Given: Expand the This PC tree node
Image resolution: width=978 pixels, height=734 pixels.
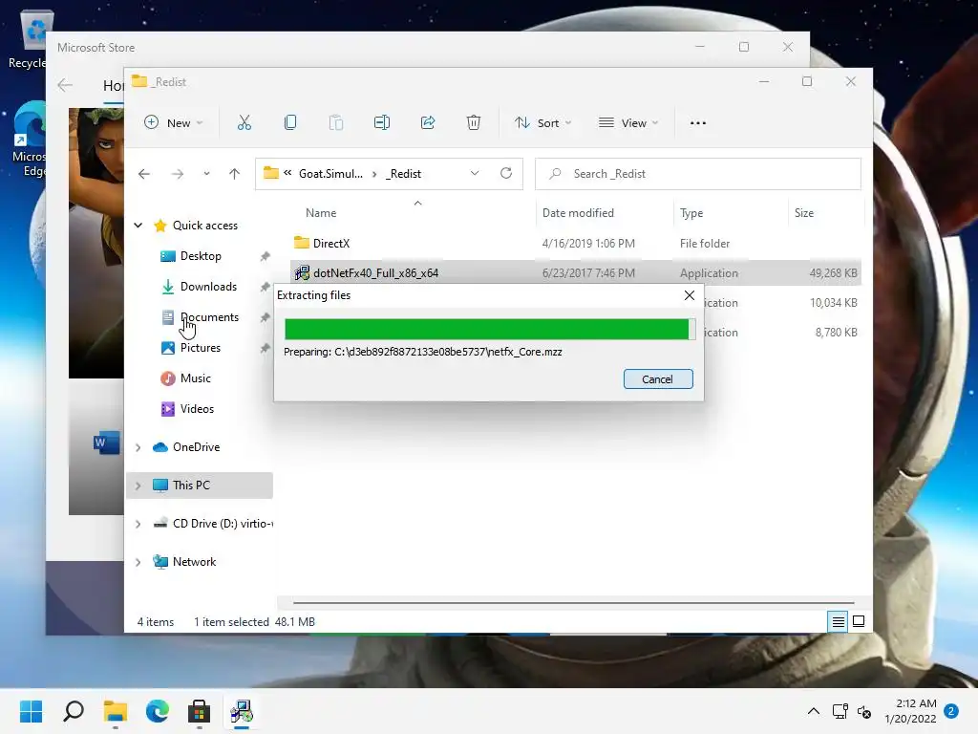Looking at the screenshot, I should [138, 486].
